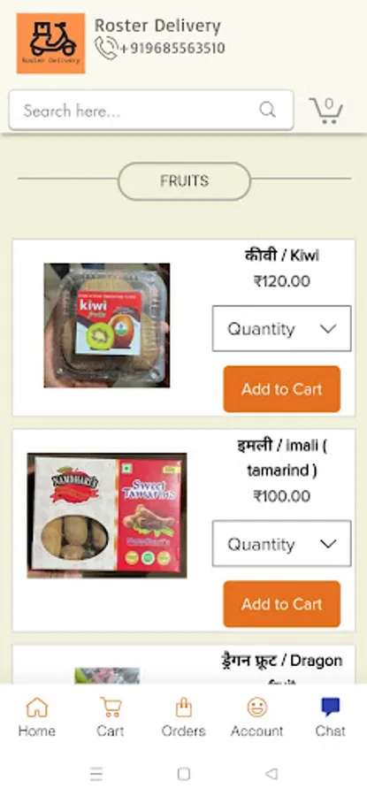Go to Home in bottom navigation
Image resolution: width=367 pixels, height=796 pixels.
coord(36,716)
